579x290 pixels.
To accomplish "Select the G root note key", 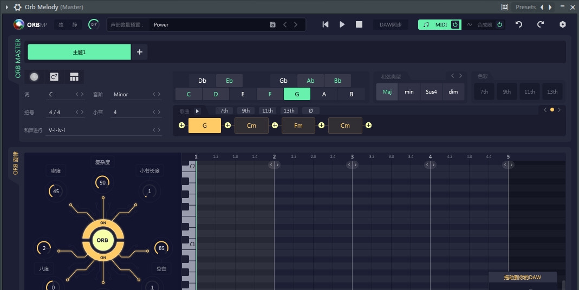I will (297, 94).
